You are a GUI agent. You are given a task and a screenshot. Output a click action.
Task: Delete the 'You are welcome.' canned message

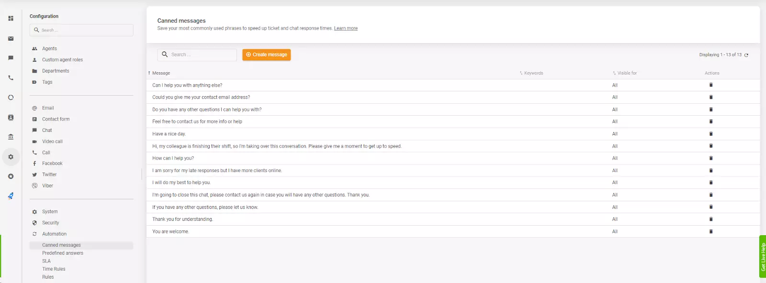point(710,231)
